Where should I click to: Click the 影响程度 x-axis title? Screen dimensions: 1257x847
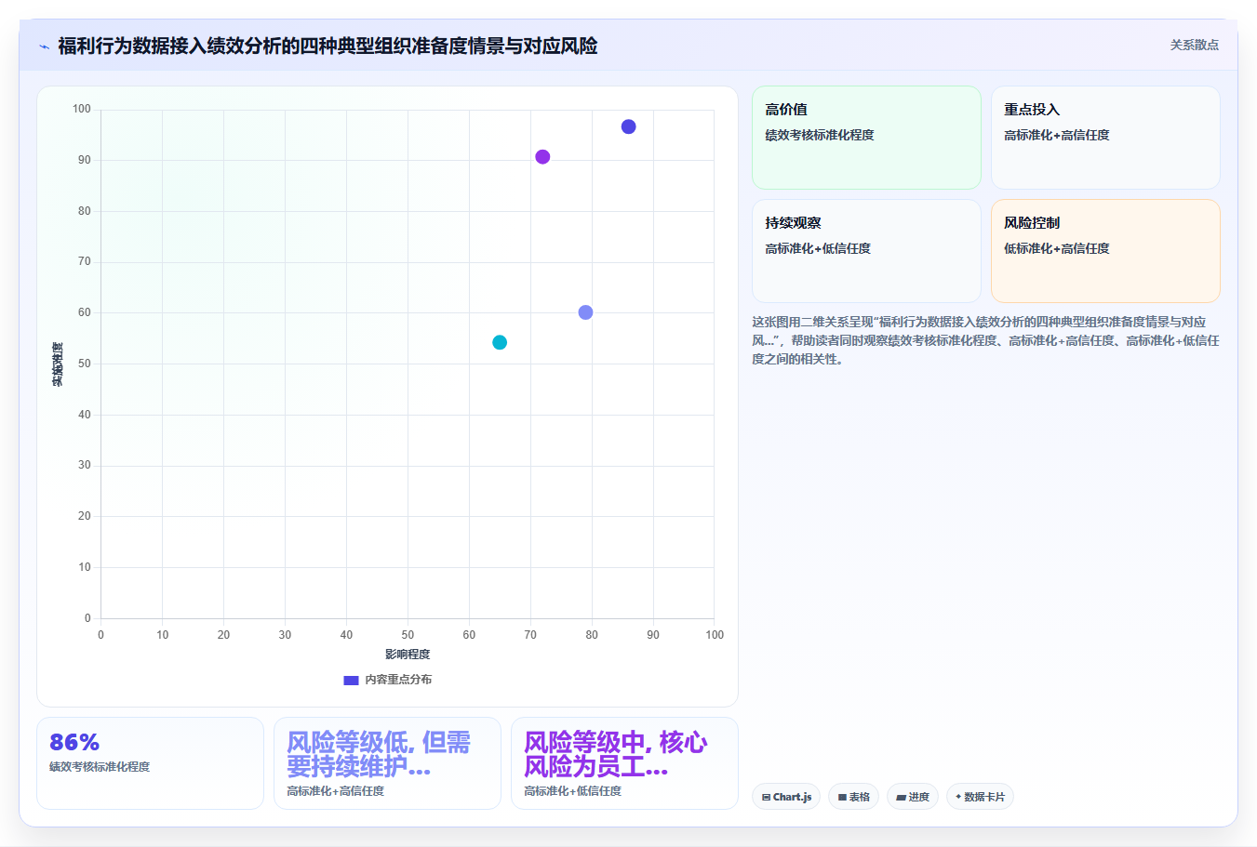click(408, 655)
